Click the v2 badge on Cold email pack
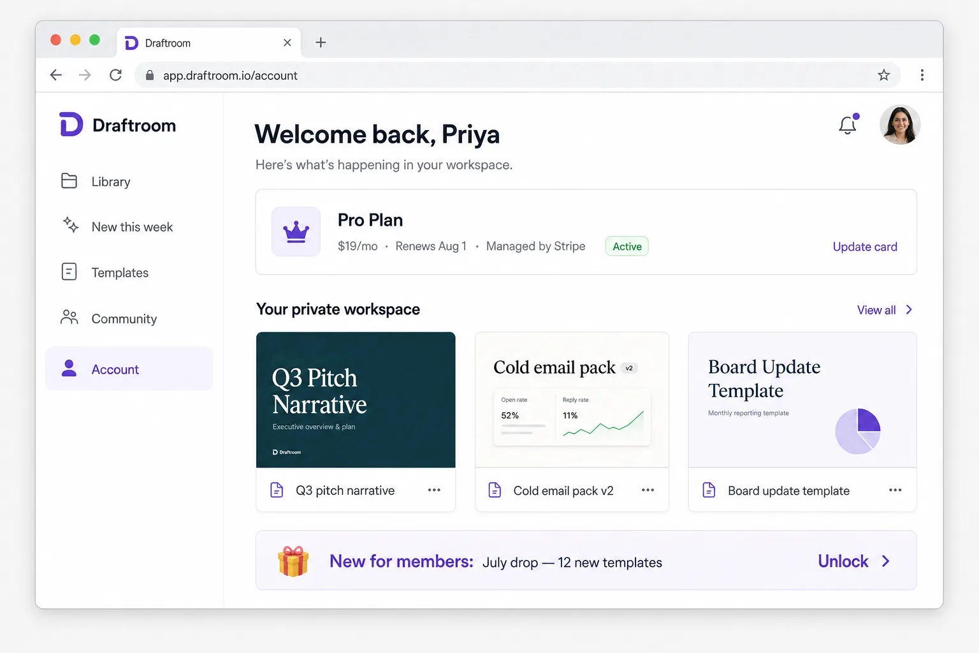Viewport: 979px width, 653px height. 629,368
